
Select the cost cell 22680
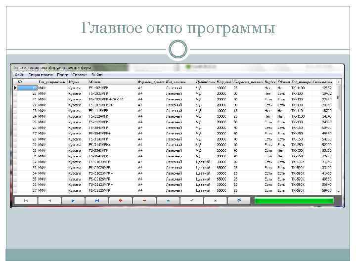(322, 99)
